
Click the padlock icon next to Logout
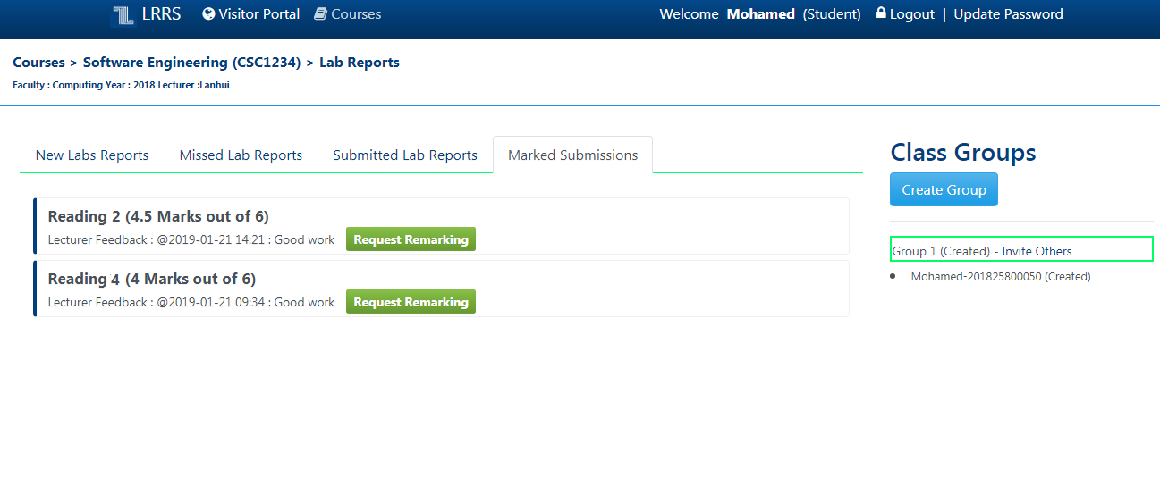[881, 13]
